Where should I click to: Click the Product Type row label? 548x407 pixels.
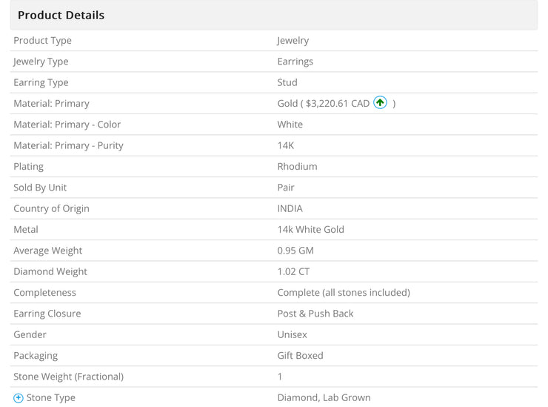[42, 41]
